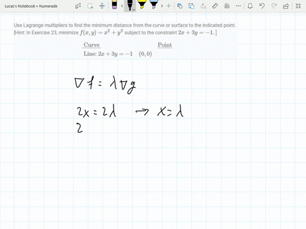Screen dimensions: 306x229
Task: Open black pen options dropdown arrow
Action: (x=133, y=10)
